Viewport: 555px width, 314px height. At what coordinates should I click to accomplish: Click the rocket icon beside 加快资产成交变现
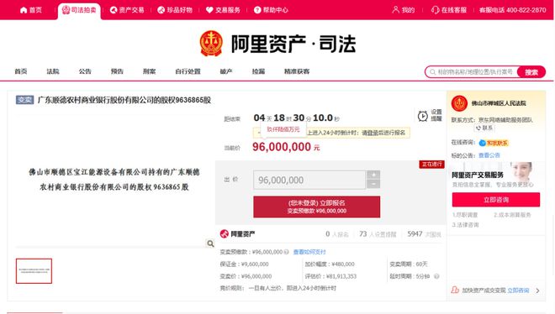pyautogui.click(x=455, y=290)
